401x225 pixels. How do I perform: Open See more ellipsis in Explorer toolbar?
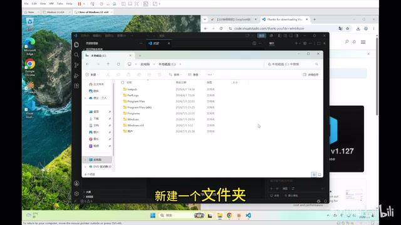pos(210,75)
